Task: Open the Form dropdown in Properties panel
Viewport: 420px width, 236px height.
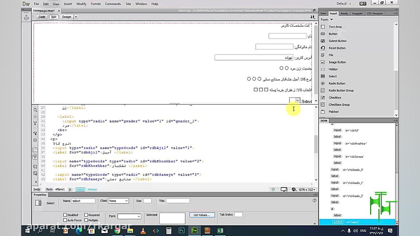Action: [129, 216]
